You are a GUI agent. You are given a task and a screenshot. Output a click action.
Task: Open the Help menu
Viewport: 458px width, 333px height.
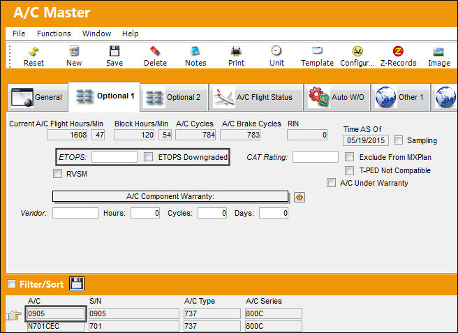[131, 34]
